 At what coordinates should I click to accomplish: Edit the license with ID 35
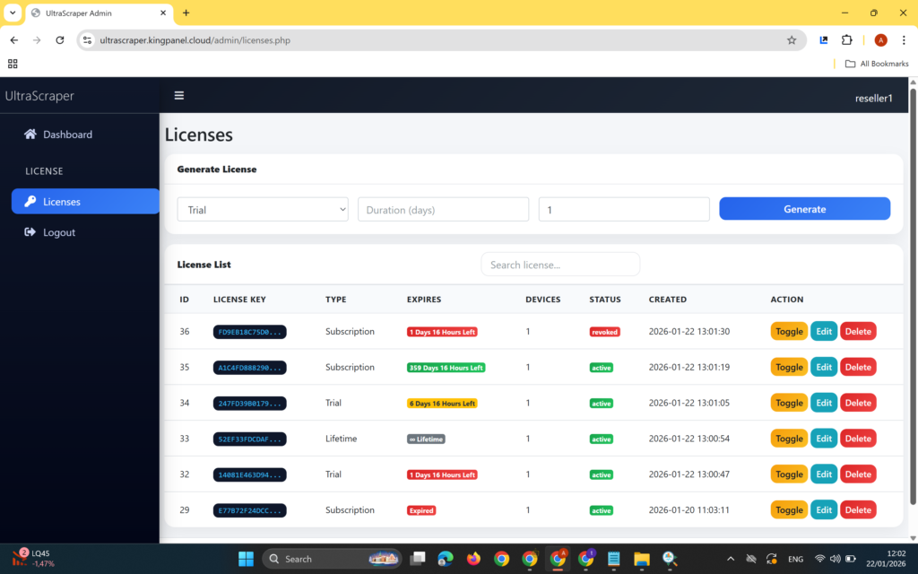click(x=824, y=367)
